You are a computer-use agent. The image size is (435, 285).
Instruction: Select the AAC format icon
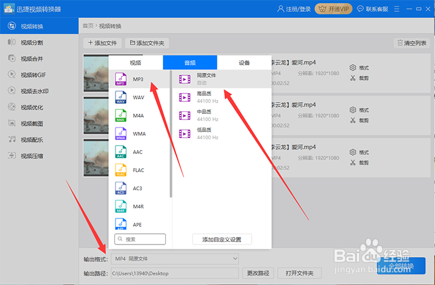121,152
